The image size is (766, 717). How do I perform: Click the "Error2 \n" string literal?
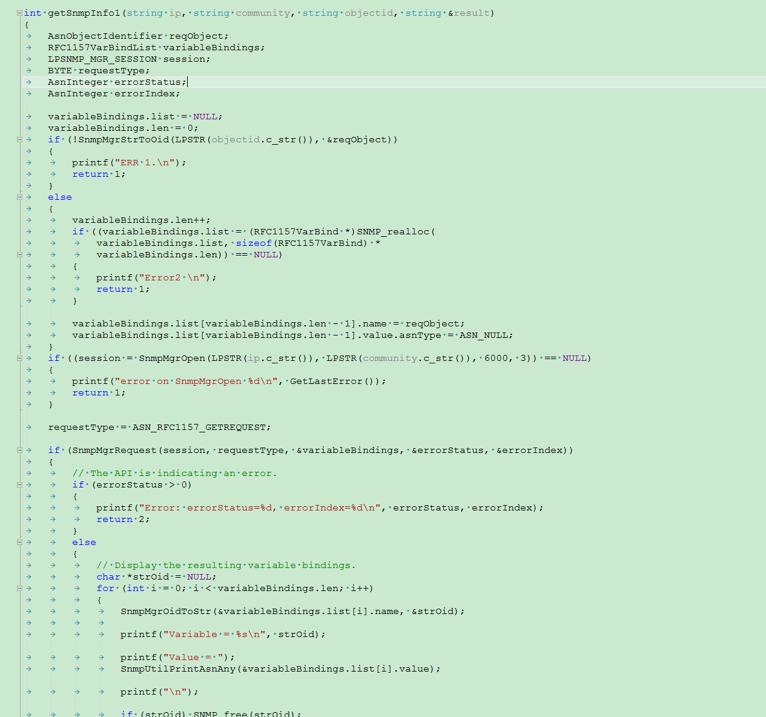pos(172,277)
